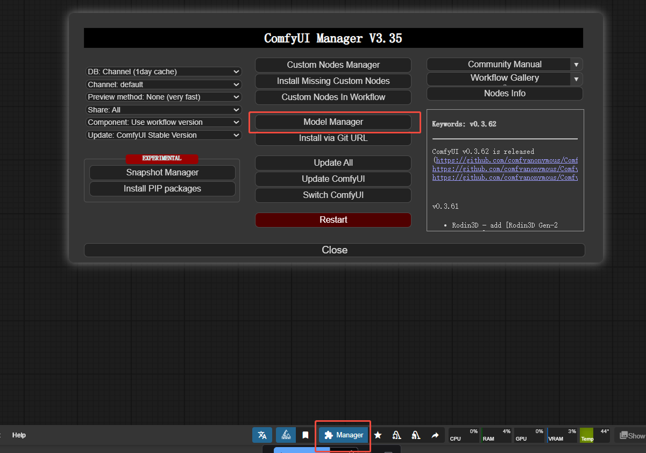646x453 pixels.
Task: Open the DB Channel cache dropdown
Action: pyautogui.click(x=164, y=71)
